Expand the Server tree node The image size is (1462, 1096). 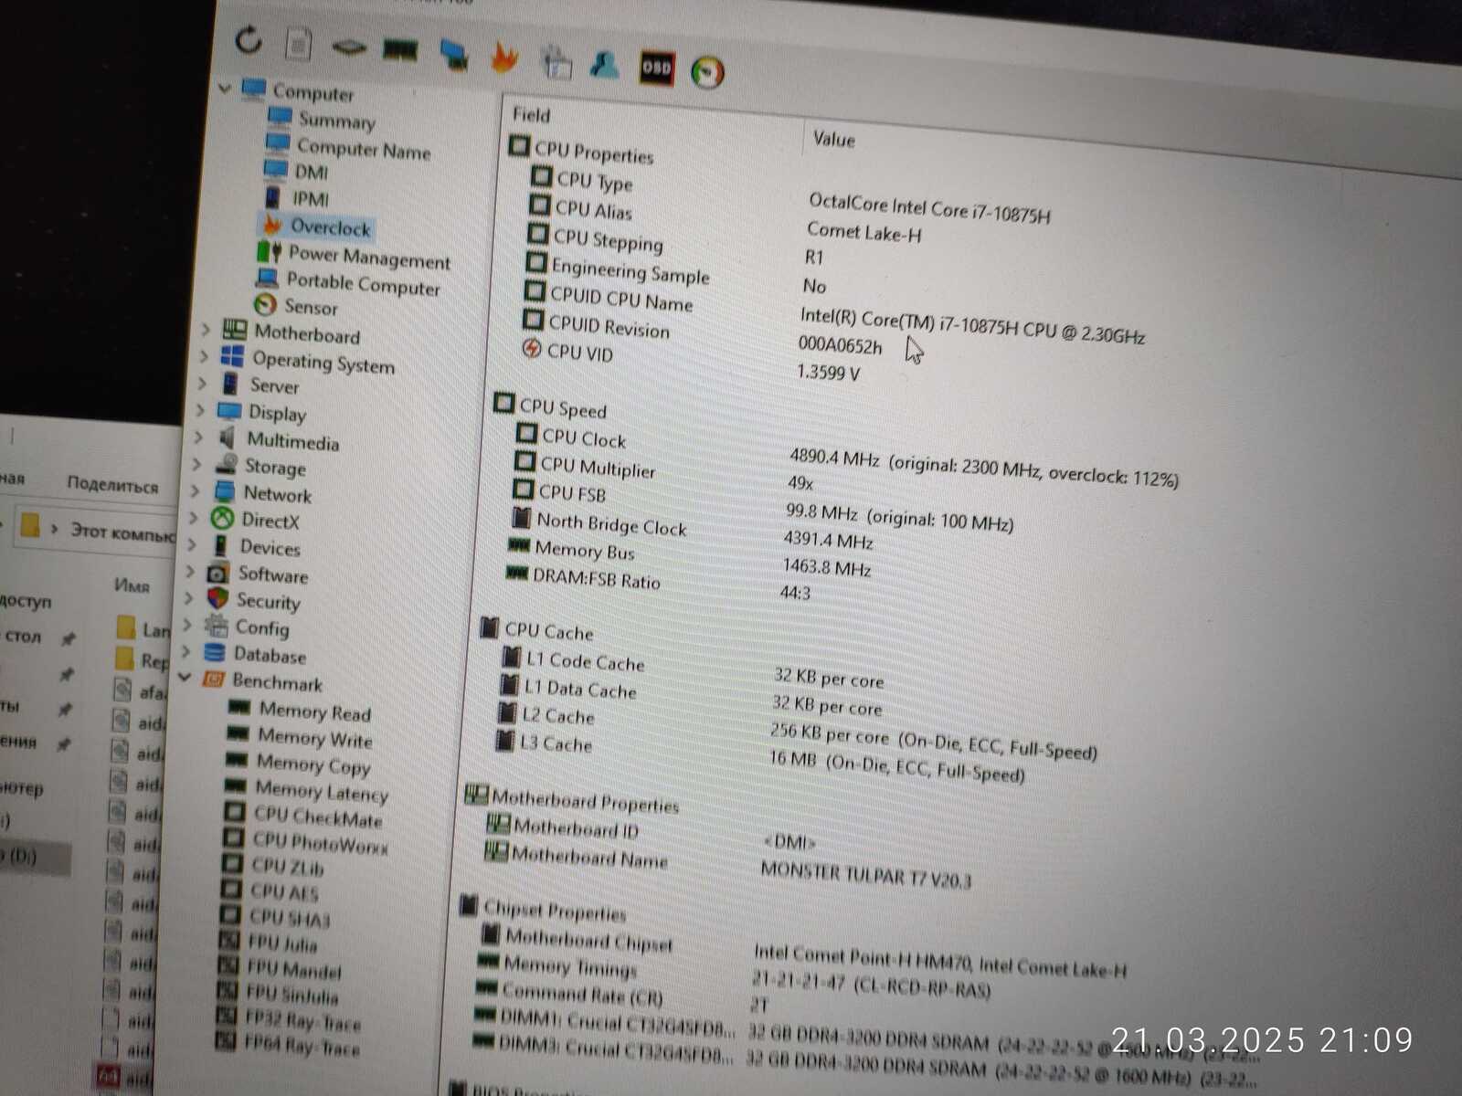(x=202, y=383)
